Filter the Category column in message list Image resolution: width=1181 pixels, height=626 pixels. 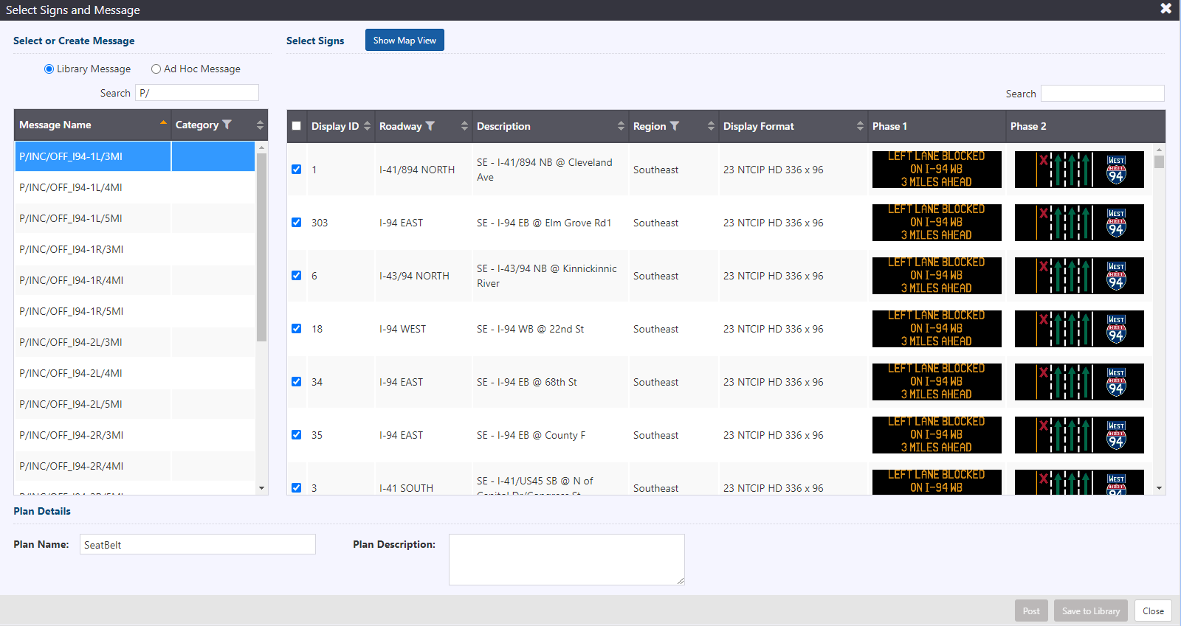227,125
